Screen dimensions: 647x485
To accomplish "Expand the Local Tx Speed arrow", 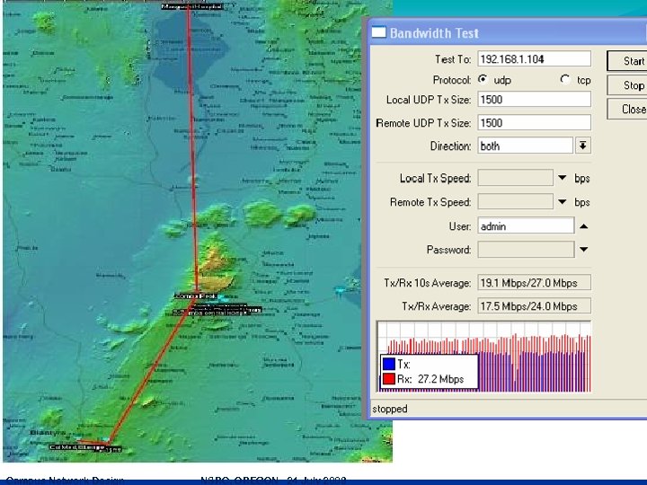I will [563, 178].
